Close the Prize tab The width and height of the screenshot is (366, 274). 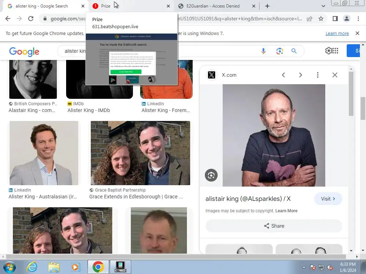(168, 6)
